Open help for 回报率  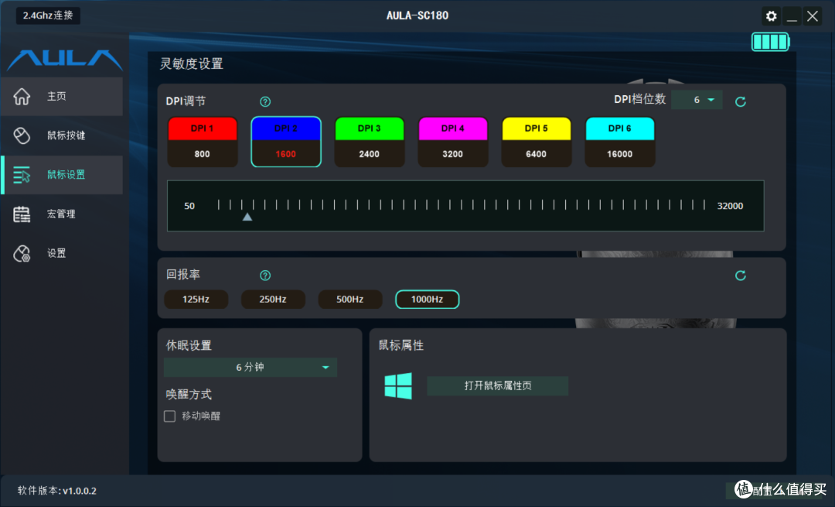click(265, 275)
